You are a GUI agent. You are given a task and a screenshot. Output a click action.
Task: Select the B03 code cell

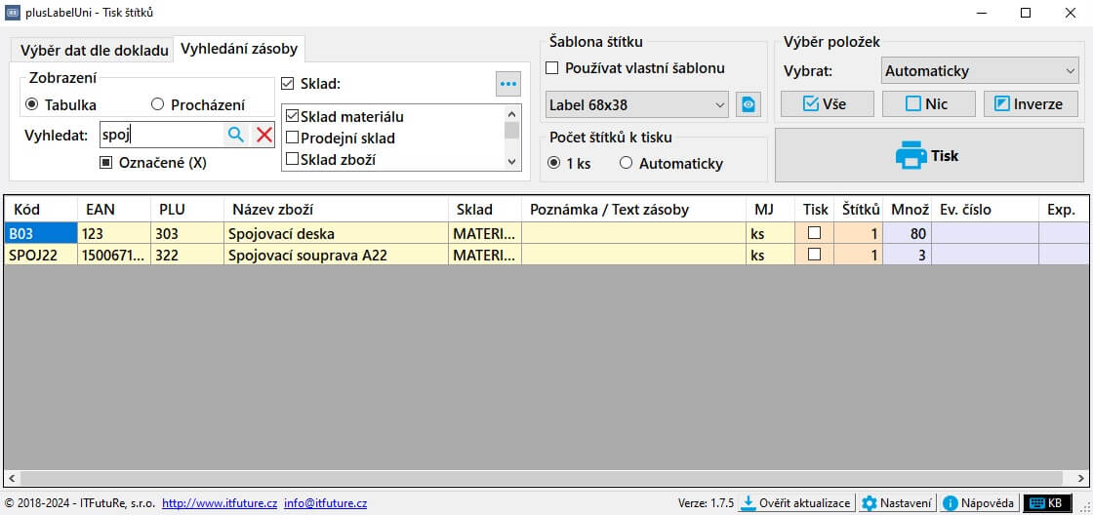[x=41, y=233]
